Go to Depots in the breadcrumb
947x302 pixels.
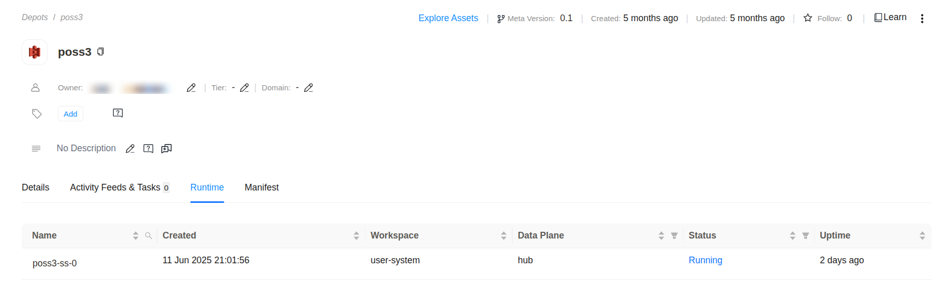pos(35,17)
